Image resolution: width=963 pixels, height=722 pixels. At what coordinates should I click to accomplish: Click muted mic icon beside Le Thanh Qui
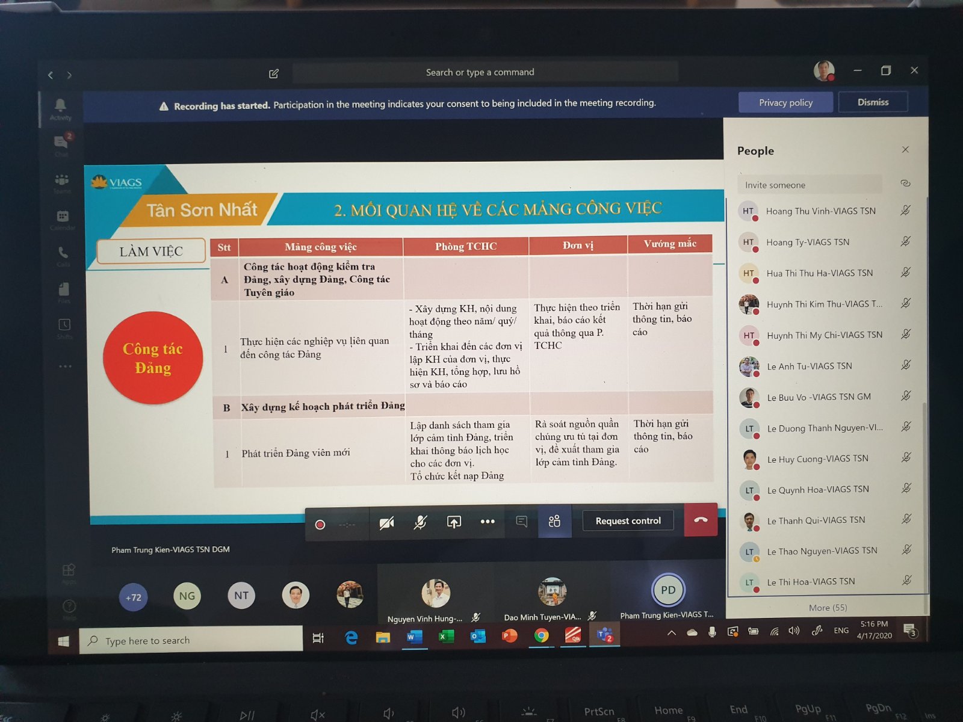click(x=906, y=519)
